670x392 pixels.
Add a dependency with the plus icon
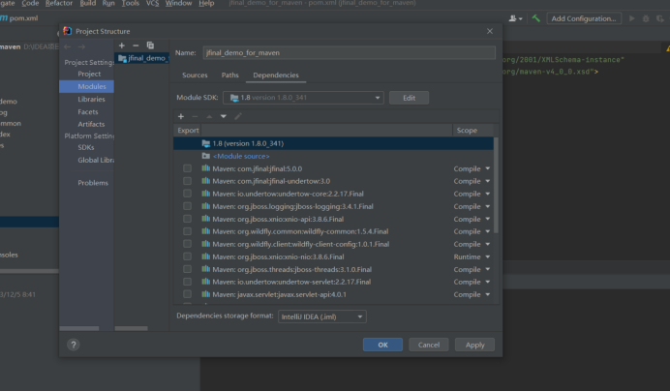[x=181, y=116]
